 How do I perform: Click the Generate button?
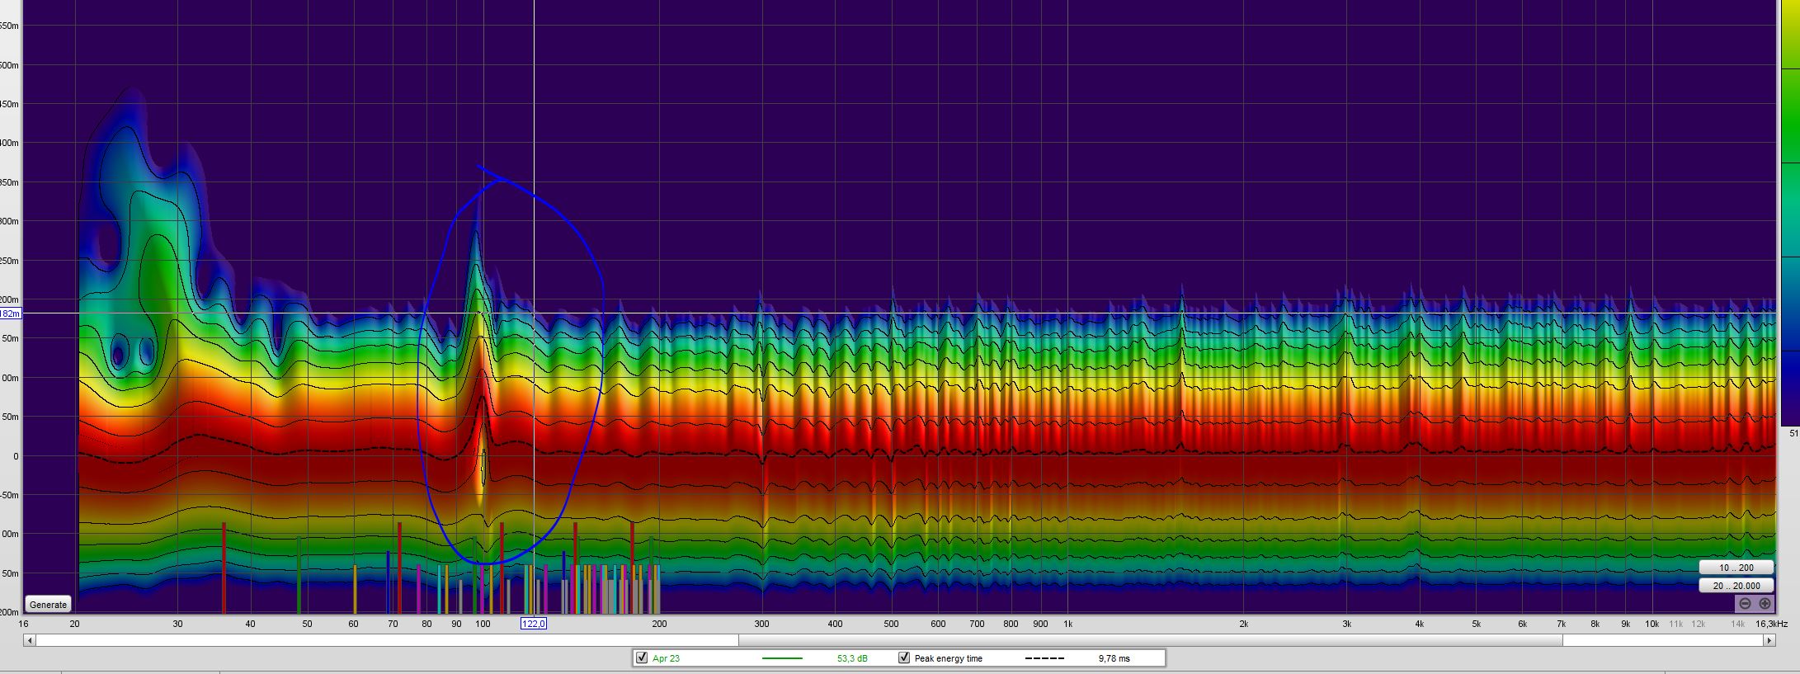tap(48, 605)
